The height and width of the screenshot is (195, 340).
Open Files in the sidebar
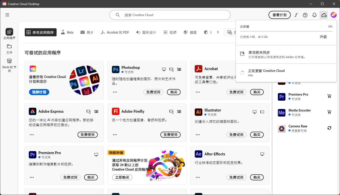pyautogui.click(x=9, y=49)
